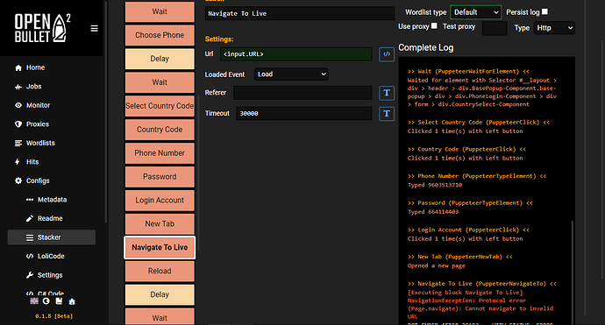Open the proxy Type Http dropdown
This screenshot has height=325, width=605.
pyautogui.click(x=554, y=28)
